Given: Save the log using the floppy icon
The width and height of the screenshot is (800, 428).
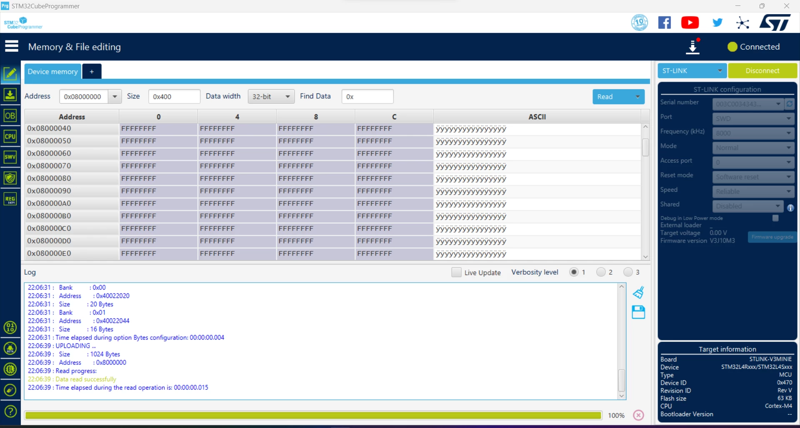Looking at the screenshot, I should [638, 312].
